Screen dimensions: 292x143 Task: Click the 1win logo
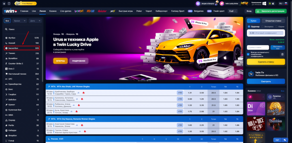pos(9,11)
